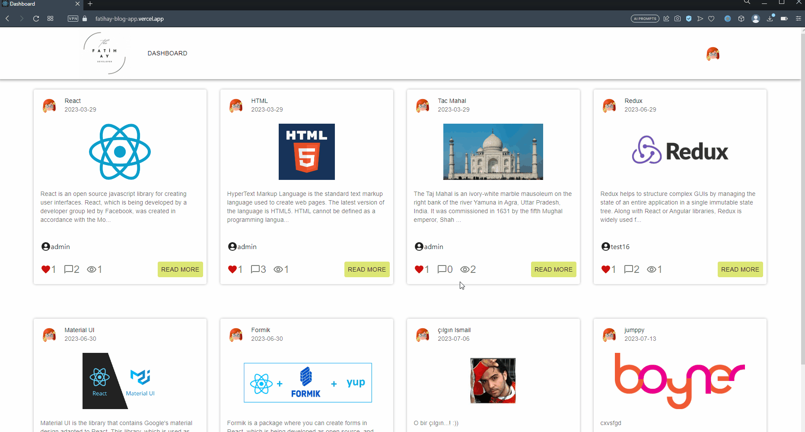Image resolution: width=805 pixels, height=432 pixels.
Task: Click the author avatar on HTML card
Action: pyautogui.click(x=236, y=106)
